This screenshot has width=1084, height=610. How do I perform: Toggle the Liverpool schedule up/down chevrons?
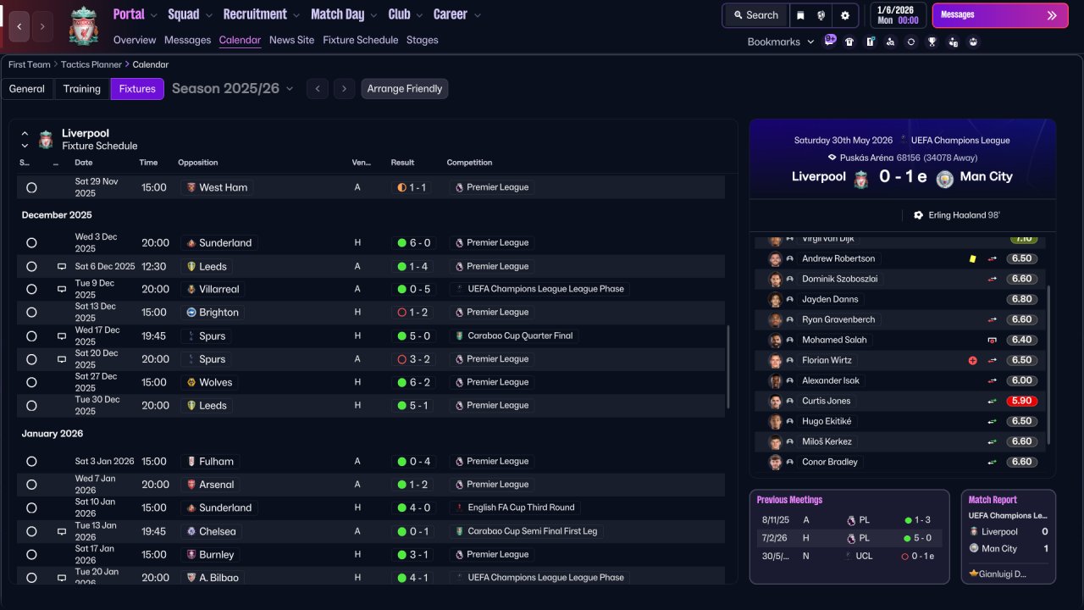click(25, 139)
